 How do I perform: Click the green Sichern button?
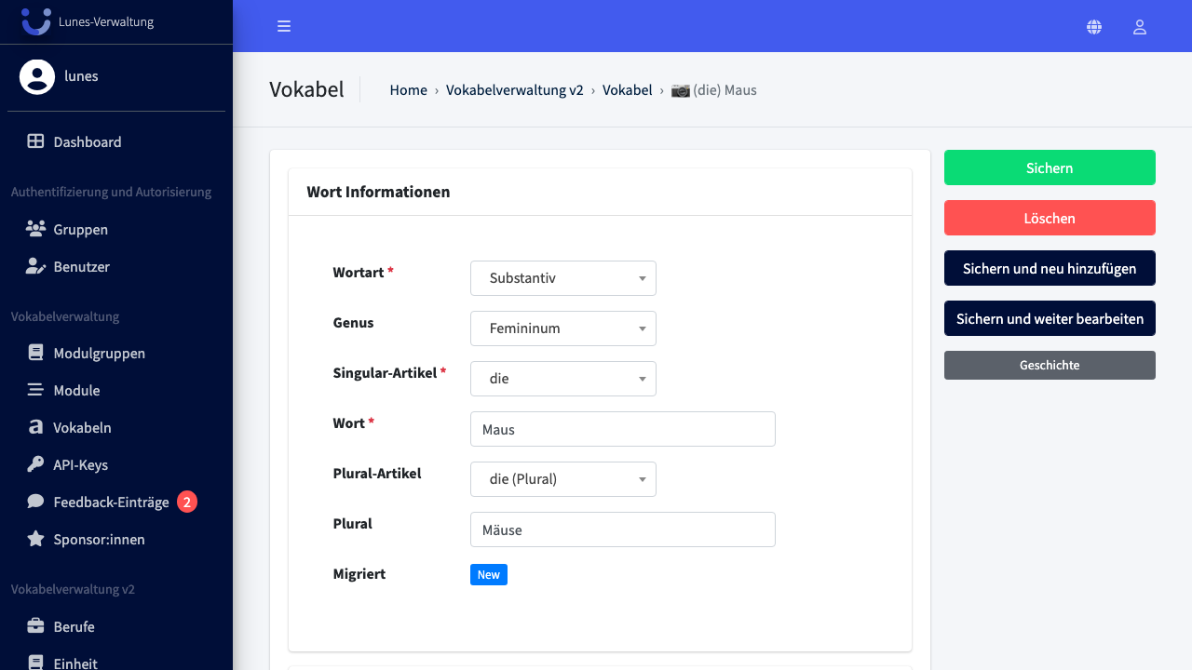coord(1050,167)
